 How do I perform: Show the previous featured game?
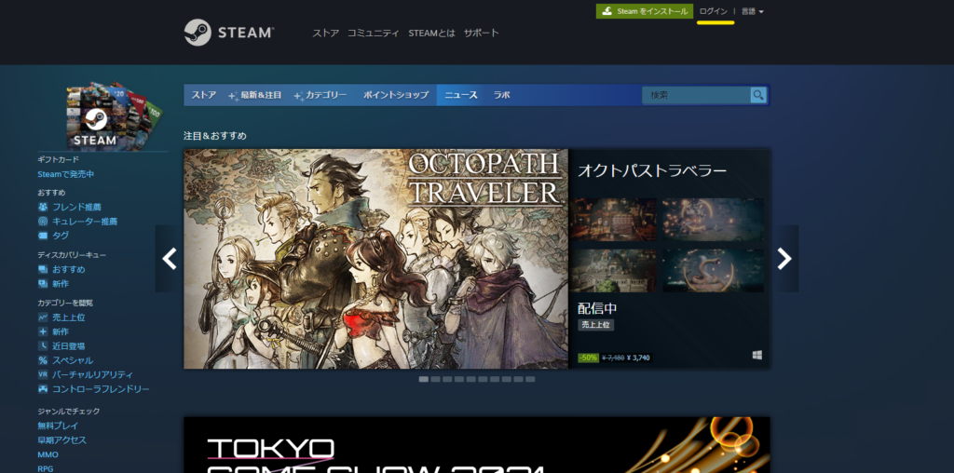(170, 259)
